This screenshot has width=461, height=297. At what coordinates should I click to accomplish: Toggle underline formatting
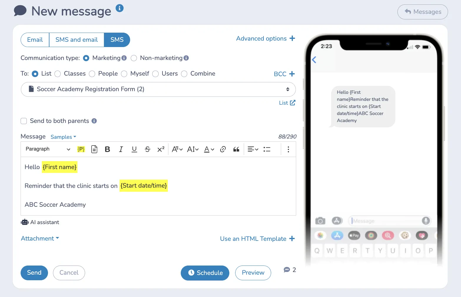[134, 149]
